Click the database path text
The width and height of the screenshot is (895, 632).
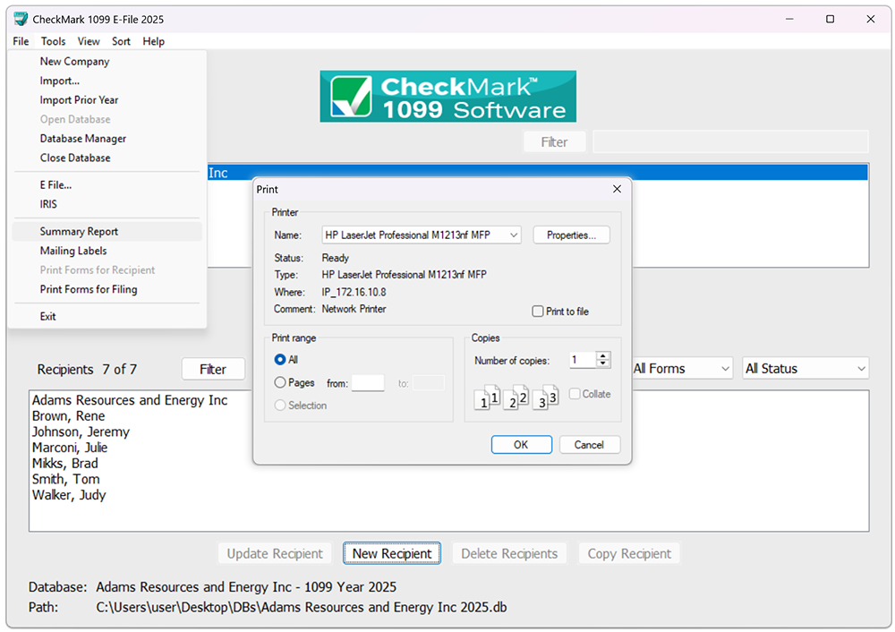coord(302,607)
